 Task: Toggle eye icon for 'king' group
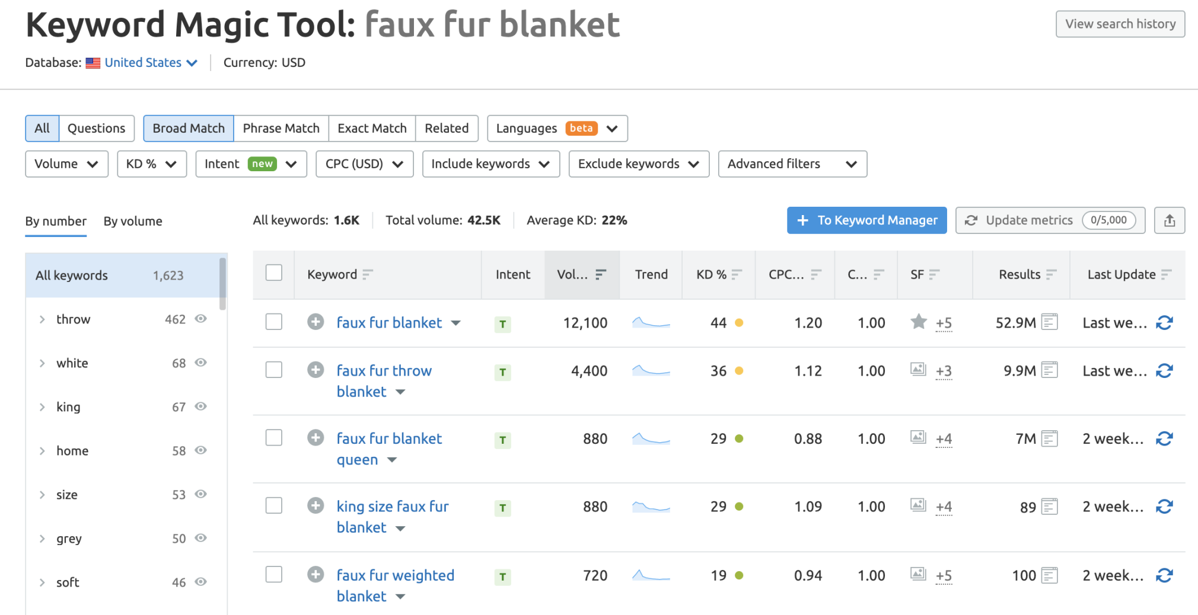pyautogui.click(x=201, y=406)
